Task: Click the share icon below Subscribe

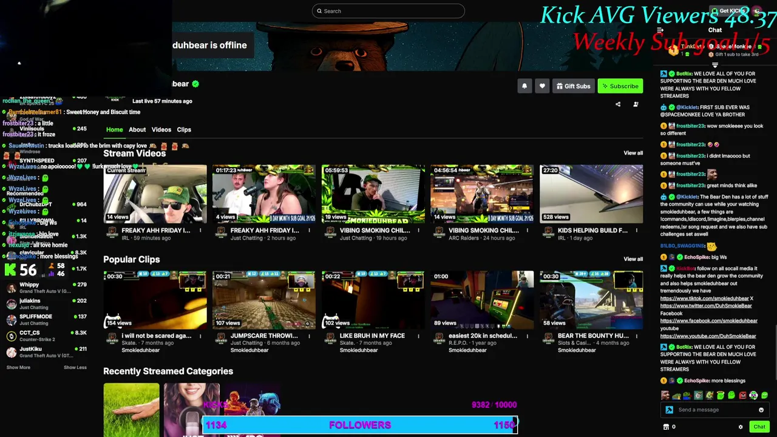Action: click(618, 104)
